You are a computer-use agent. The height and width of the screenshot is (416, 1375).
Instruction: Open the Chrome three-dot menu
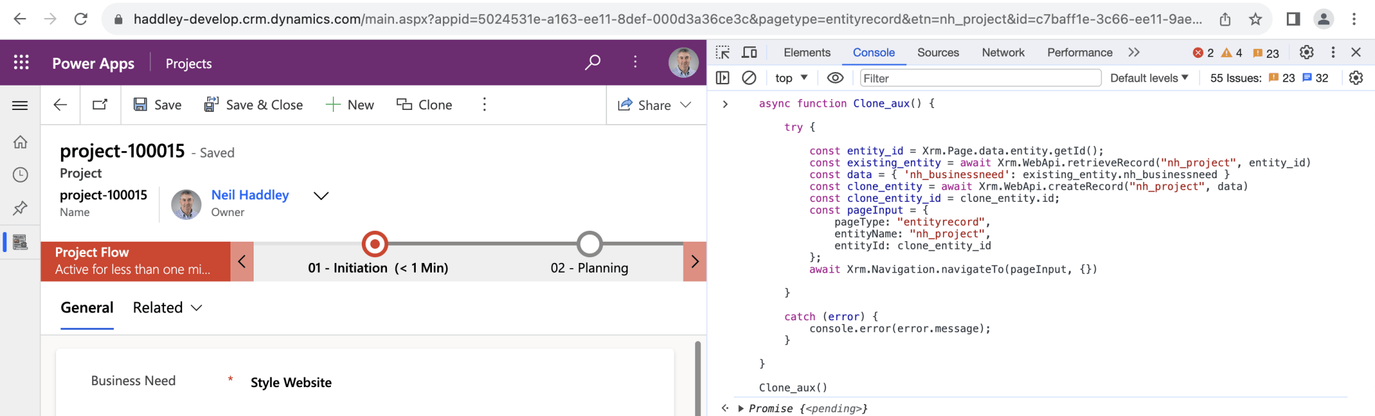[1354, 19]
